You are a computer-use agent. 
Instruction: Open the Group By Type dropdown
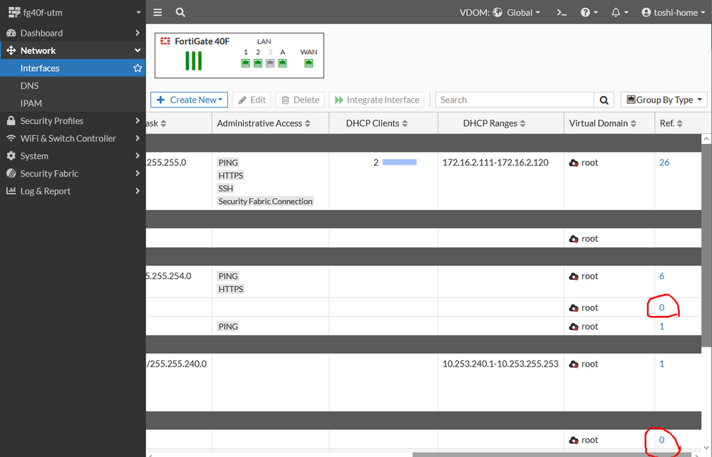pos(664,100)
